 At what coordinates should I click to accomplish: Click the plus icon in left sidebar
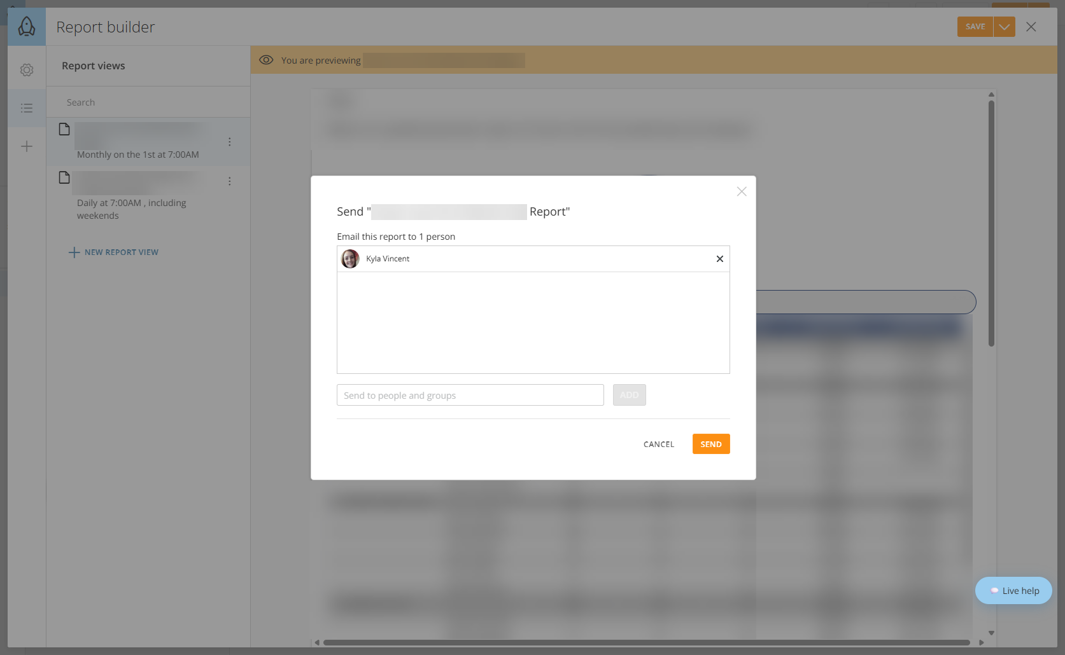[x=27, y=147]
